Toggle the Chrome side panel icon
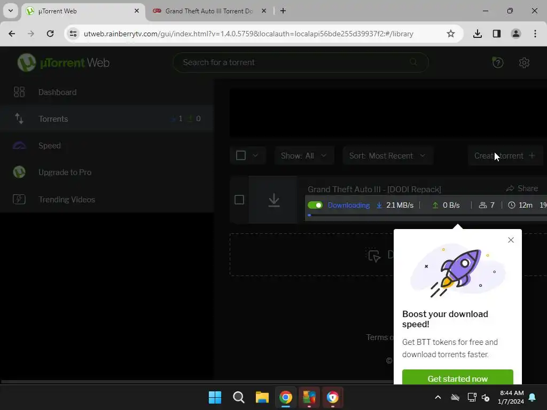The image size is (547, 410). tap(497, 34)
